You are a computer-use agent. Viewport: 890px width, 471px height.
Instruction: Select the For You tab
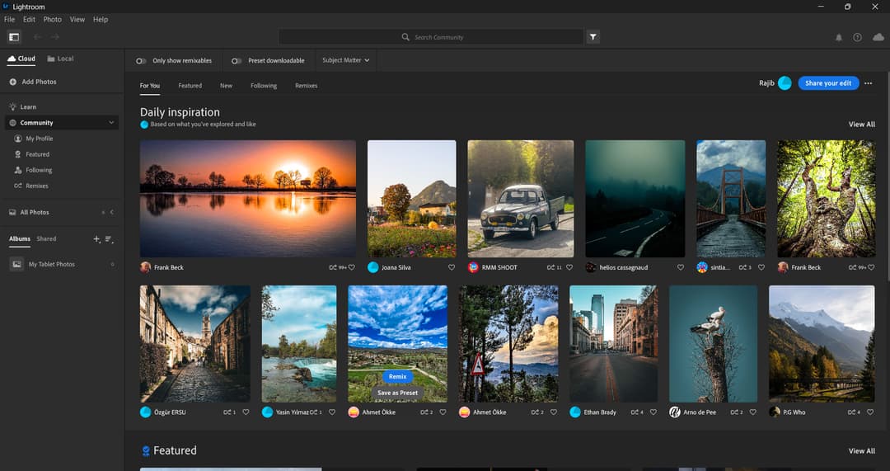[x=150, y=86]
